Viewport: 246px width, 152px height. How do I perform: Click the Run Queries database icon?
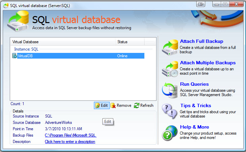coord(170,90)
